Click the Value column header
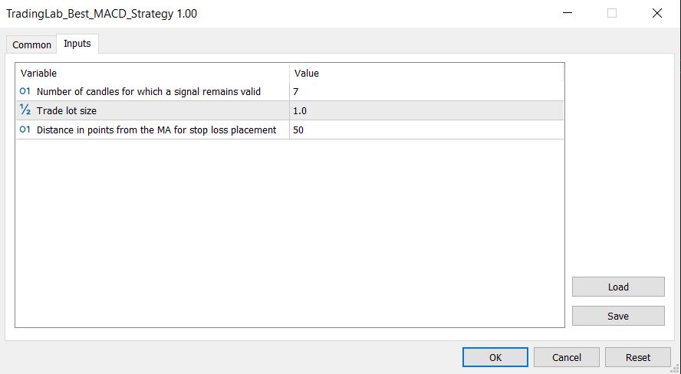681x374 pixels. click(x=426, y=74)
